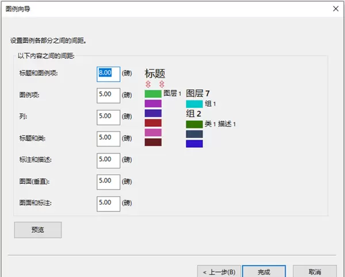Select the cyan swatch beside 组 1

tap(194, 104)
